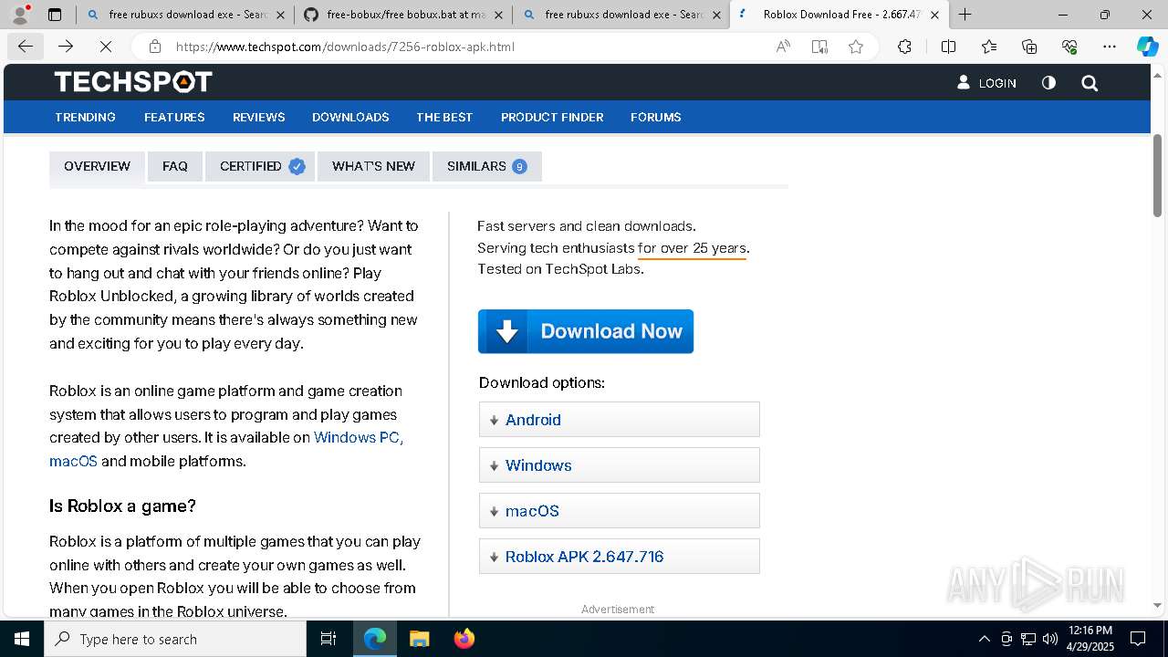
Task: Open Split screen view
Action: 948,47
